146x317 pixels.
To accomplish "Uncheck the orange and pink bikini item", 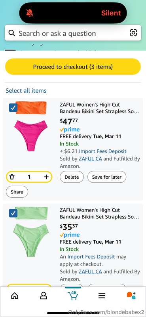I will [x=13, y=108].
